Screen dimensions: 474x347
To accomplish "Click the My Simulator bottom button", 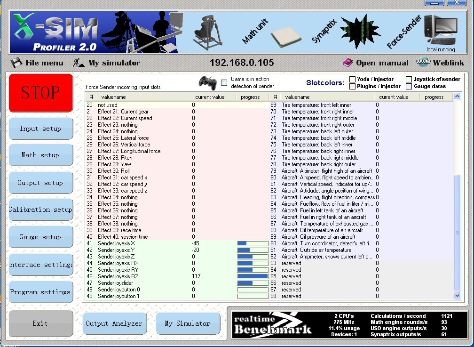I will tap(188, 323).
